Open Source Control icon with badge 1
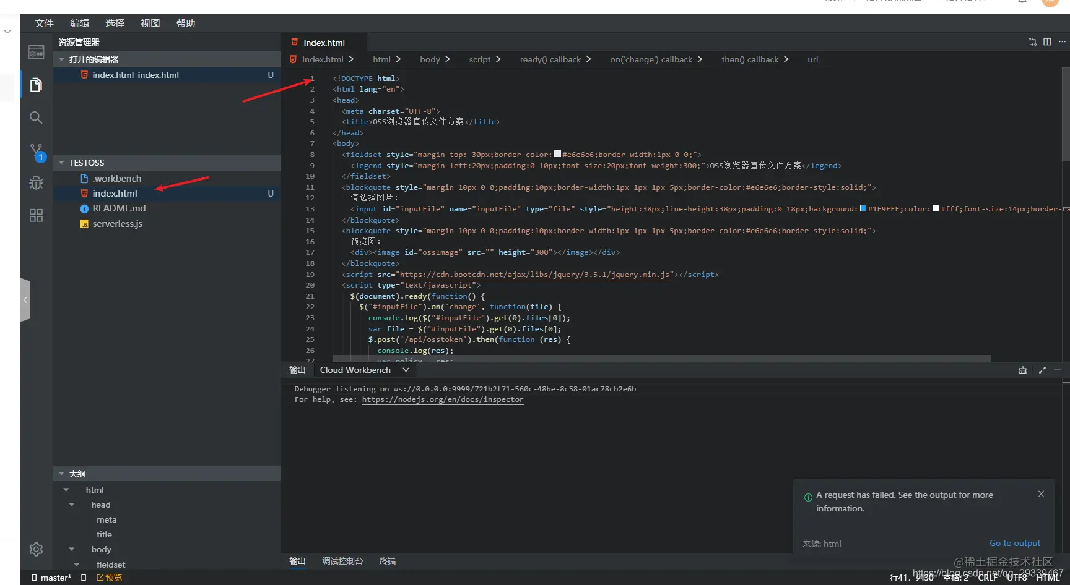This screenshot has height=585, width=1070. (x=37, y=152)
